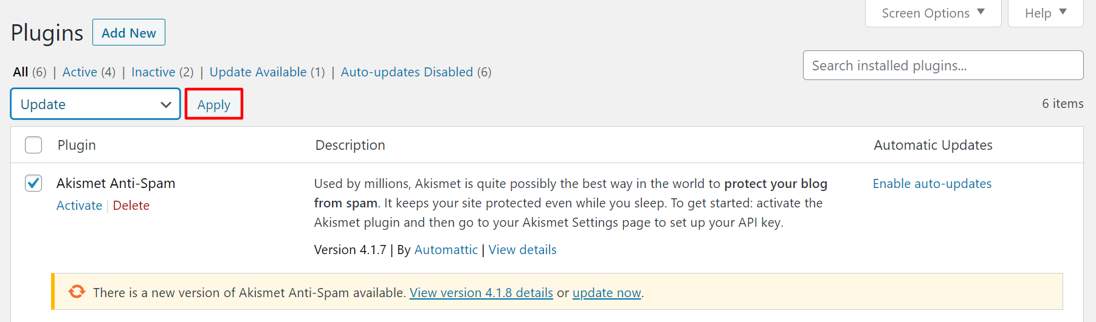Show Update Available plugins
Image resolution: width=1096 pixels, height=322 pixels.
(258, 72)
